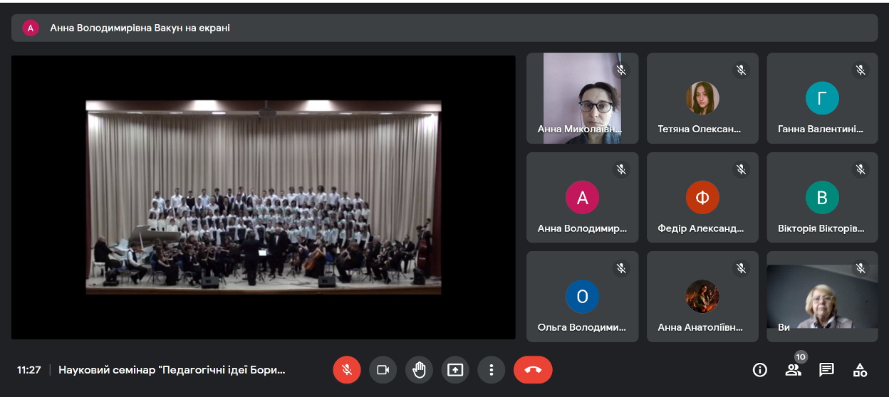Raise hand using the hand icon

[419, 370]
